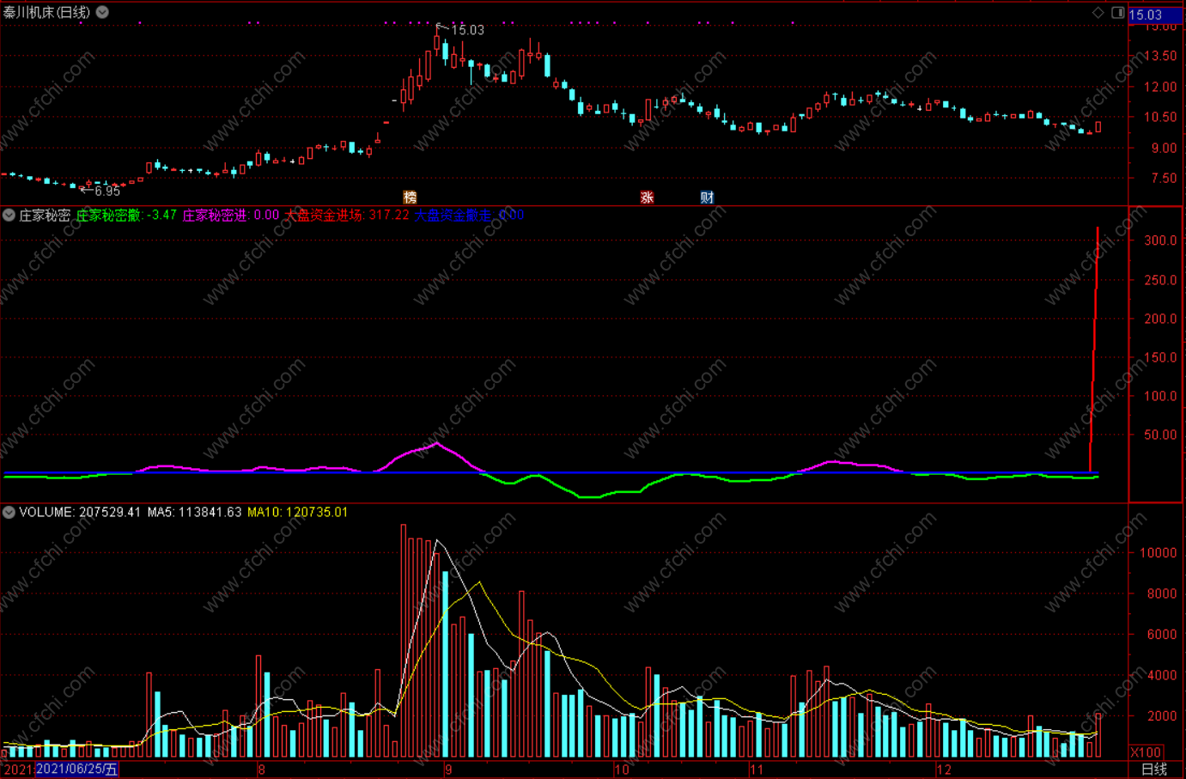Open the 财 financial event marker
Screen dimensions: 1186x779
click(x=707, y=198)
